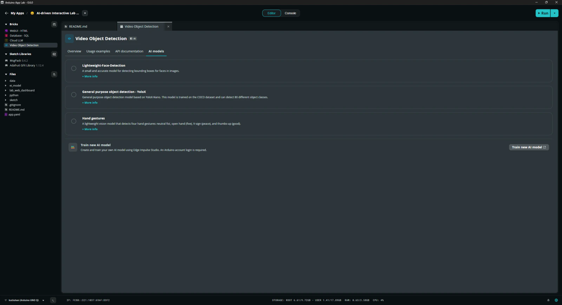562x305 pixels.
Task: Click the RAM usage readout
Action: [x=357, y=300]
